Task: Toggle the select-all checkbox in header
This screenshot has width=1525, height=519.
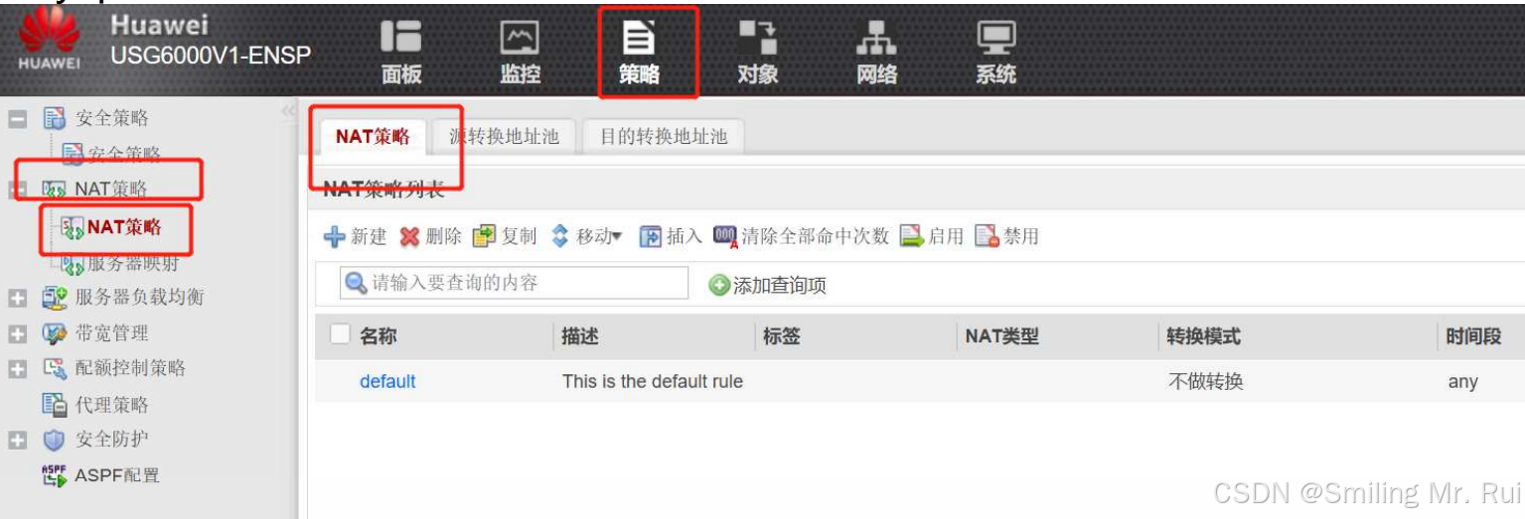Action: pyautogui.click(x=340, y=335)
